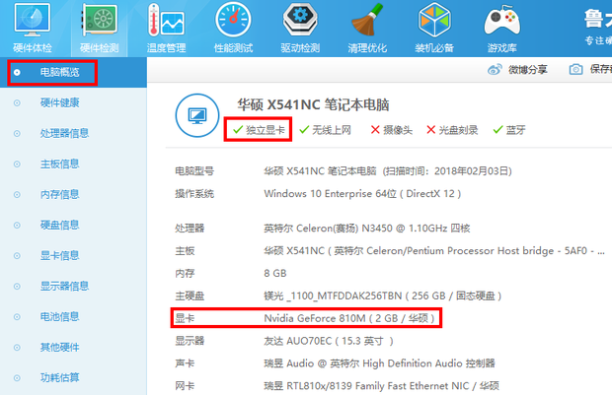Viewport: 612px width, 395px height.
Task: Click the Nvidia GeForce 810M value
Action: pyautogui.click(x=349, y=318)
